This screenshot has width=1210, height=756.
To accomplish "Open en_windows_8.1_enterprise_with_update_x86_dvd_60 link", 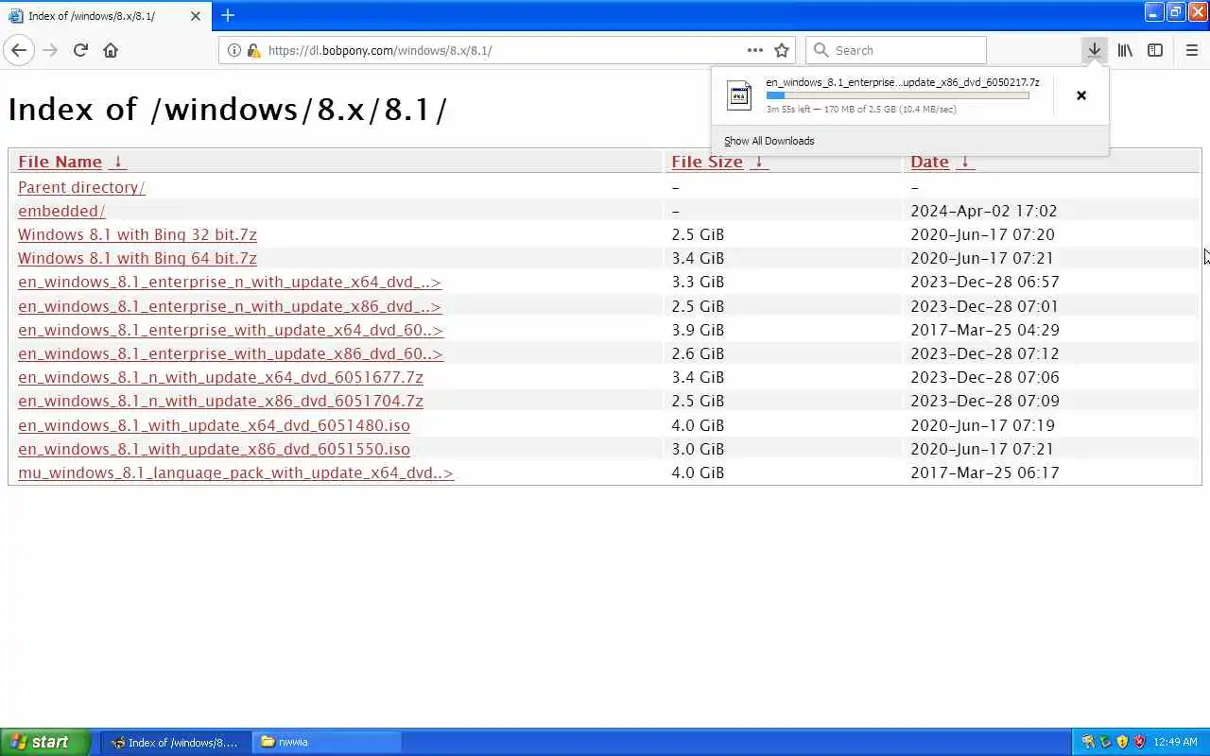I will (x=231, y=353).
